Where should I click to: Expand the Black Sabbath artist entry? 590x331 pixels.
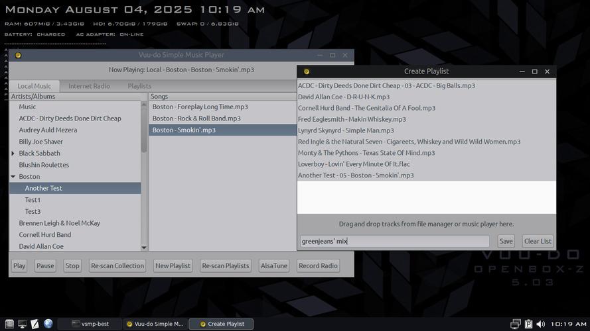tap(13, 154)
